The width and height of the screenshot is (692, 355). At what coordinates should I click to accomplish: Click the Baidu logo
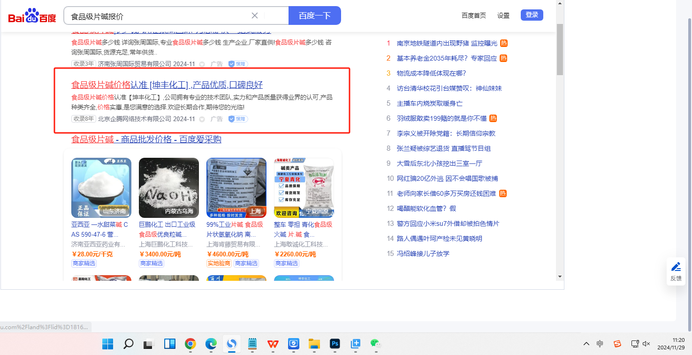(x=32, y=16)
